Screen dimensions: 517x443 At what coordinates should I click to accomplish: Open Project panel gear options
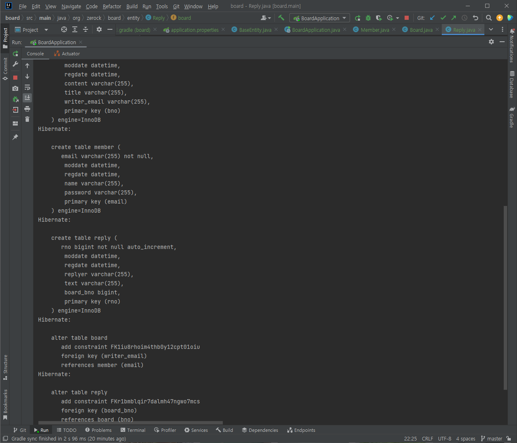coord(99,29)
